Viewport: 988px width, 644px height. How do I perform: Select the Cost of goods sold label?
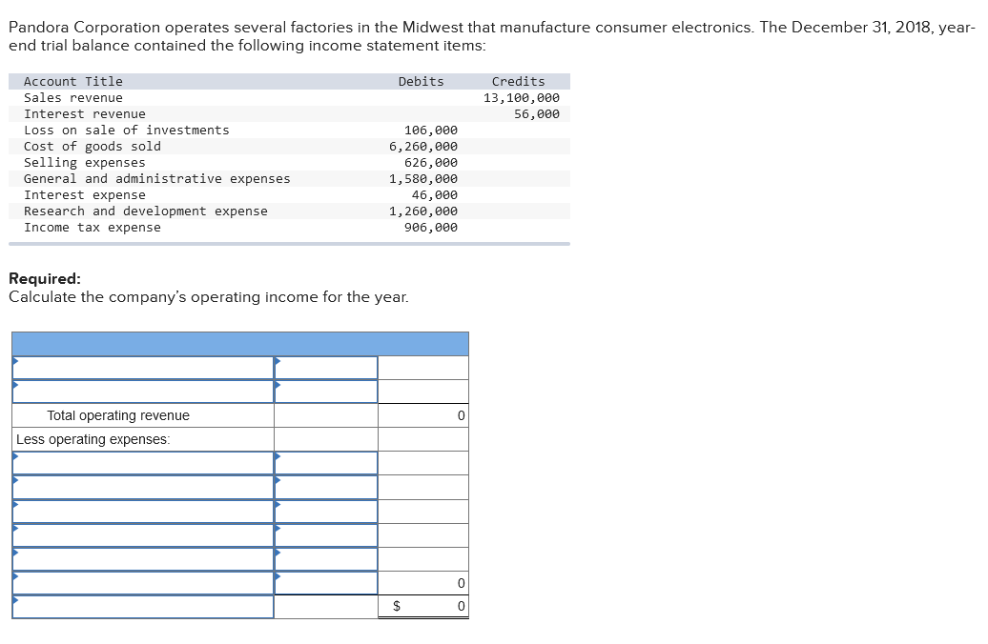[x=92, y=146]
